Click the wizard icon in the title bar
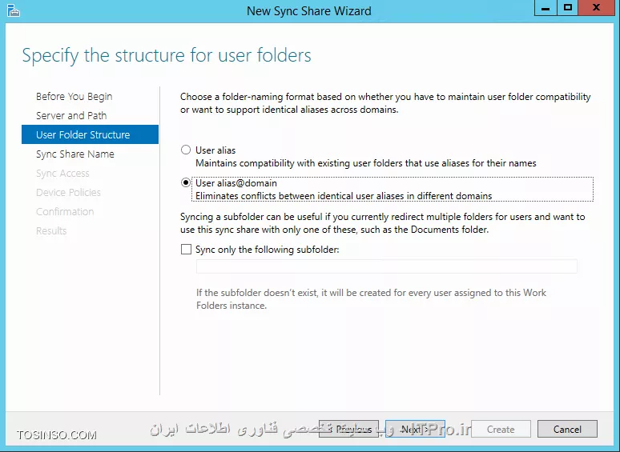The width and height of the screenshot is (620, 452). (14, 10)
